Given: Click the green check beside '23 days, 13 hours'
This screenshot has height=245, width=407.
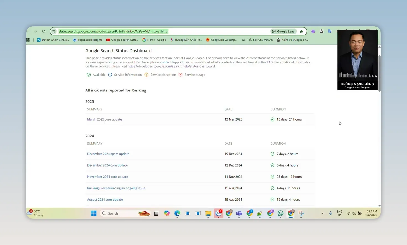Looking at the screenshot, I should click(x=272, y=177).
